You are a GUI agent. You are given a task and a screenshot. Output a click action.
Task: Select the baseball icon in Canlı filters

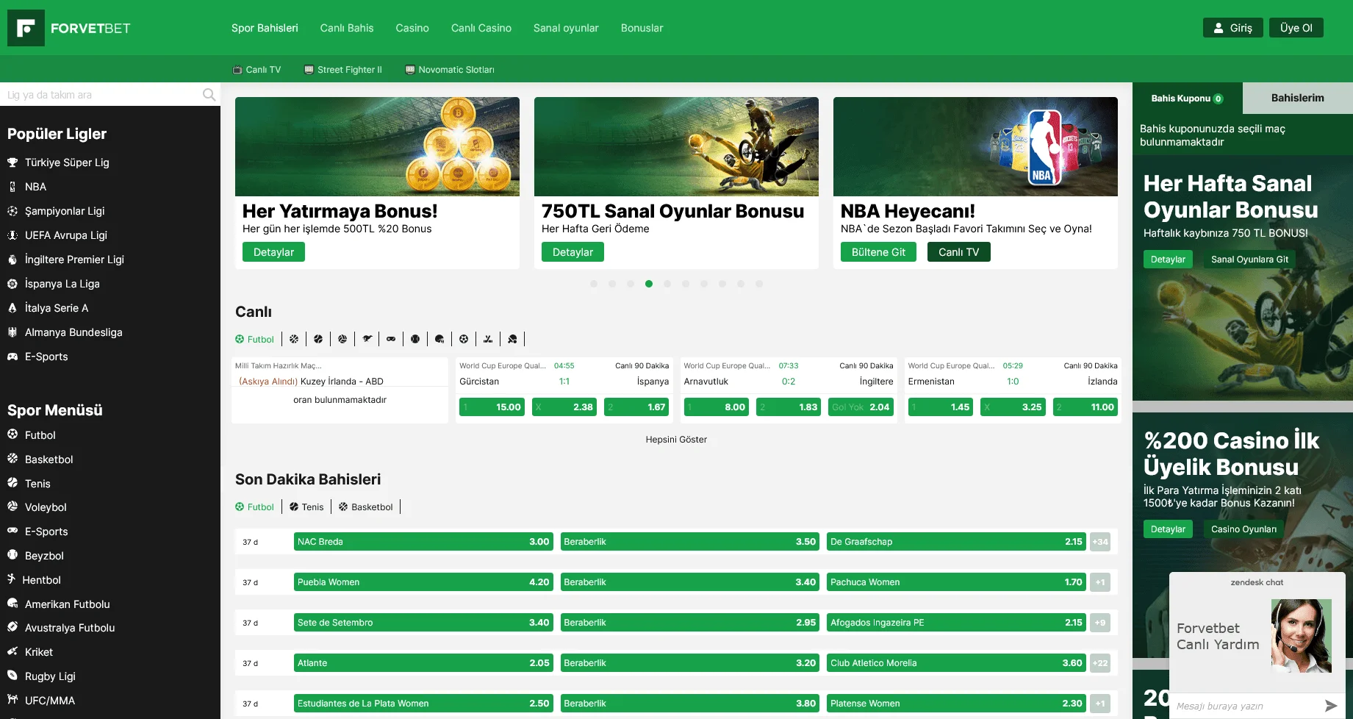[x=415, y=339]
